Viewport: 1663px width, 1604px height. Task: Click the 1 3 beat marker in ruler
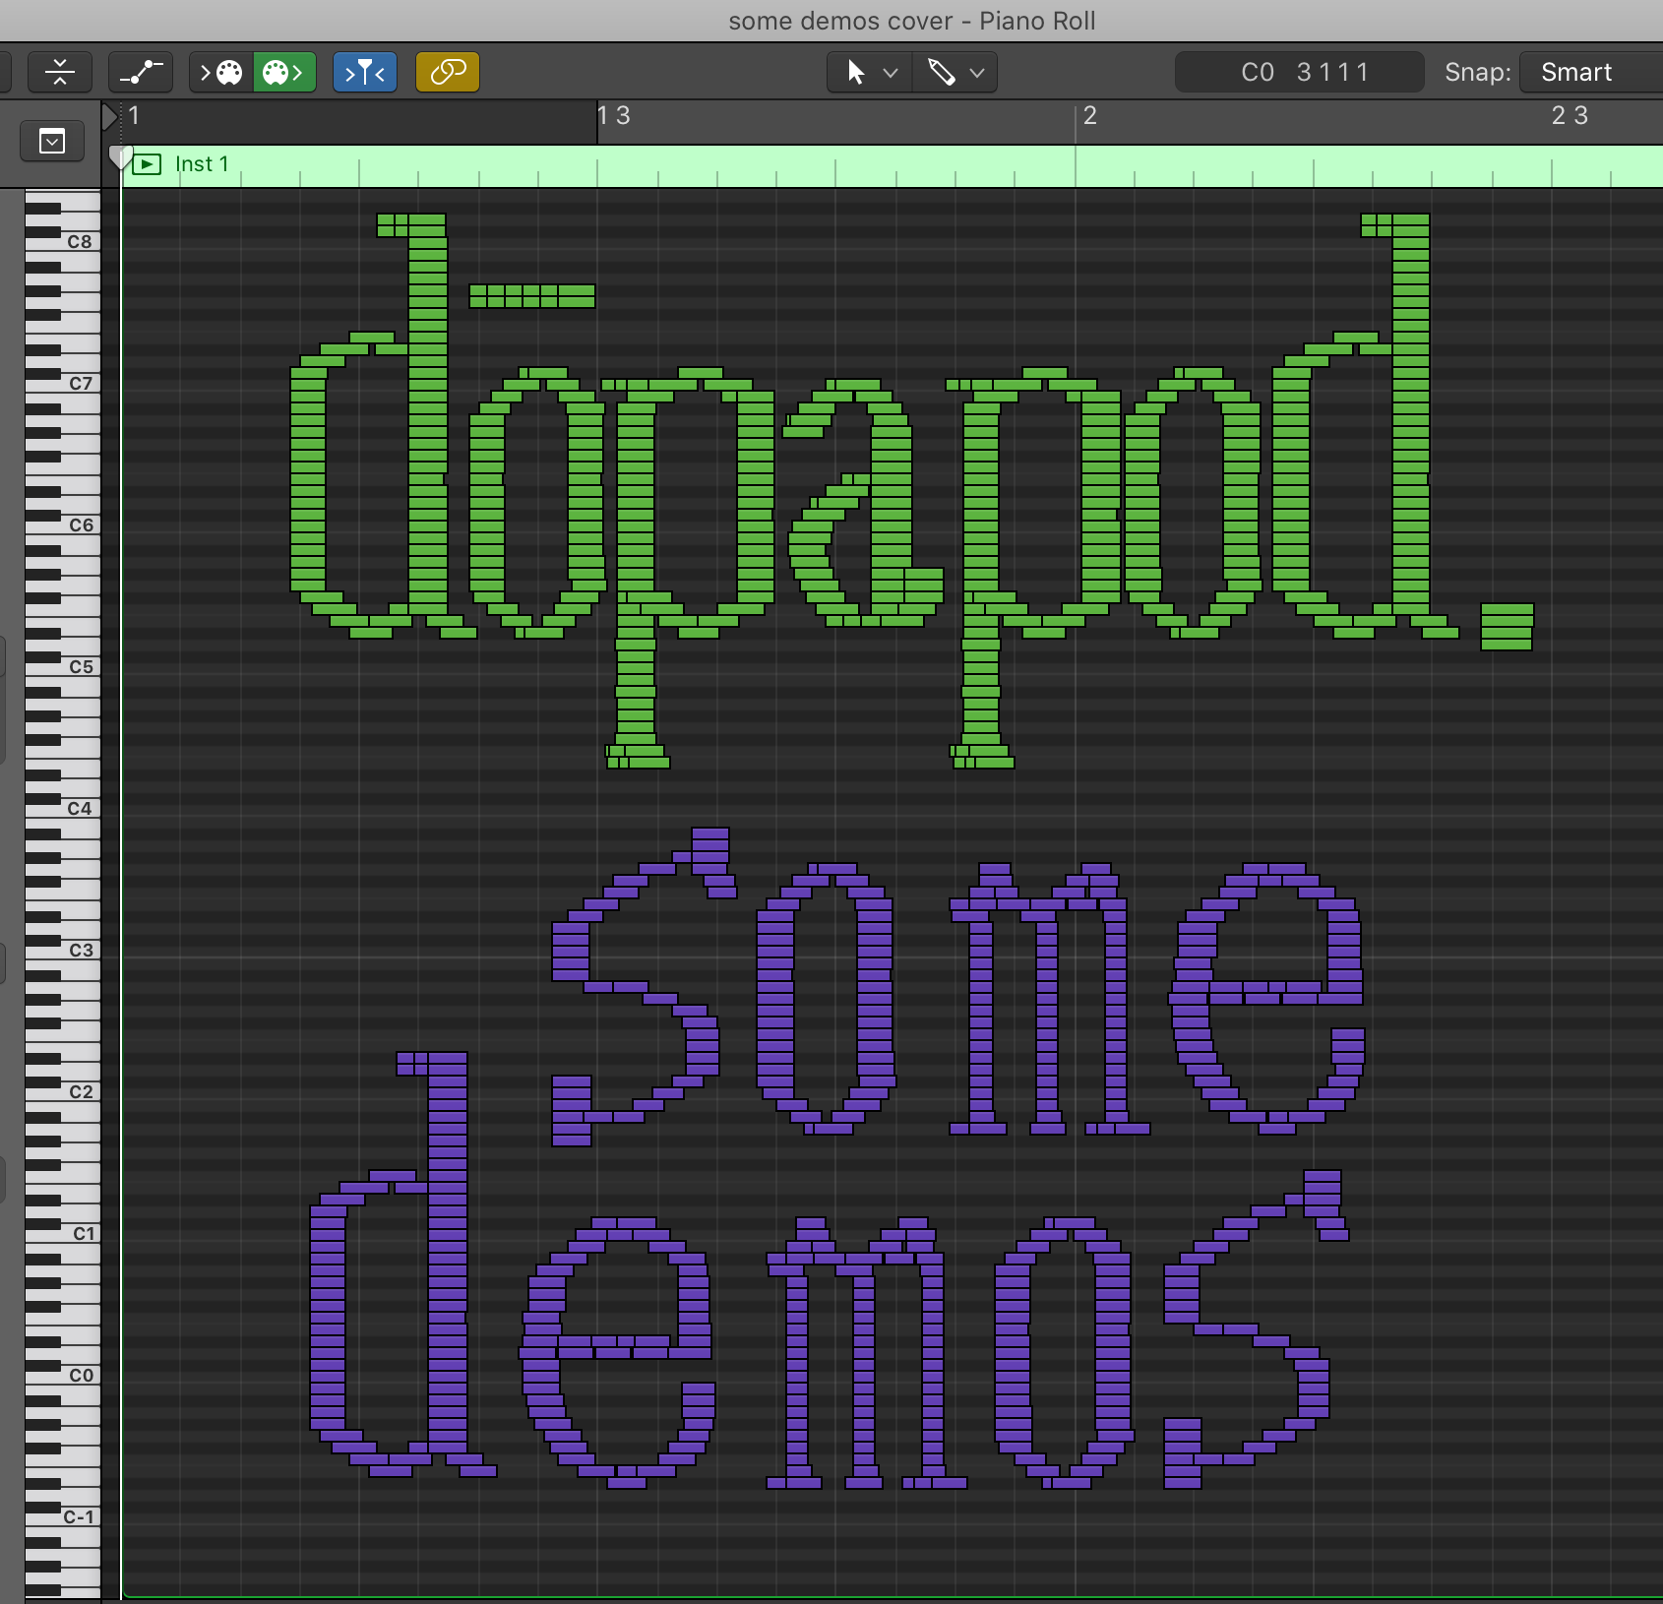(x=614, y=116)
